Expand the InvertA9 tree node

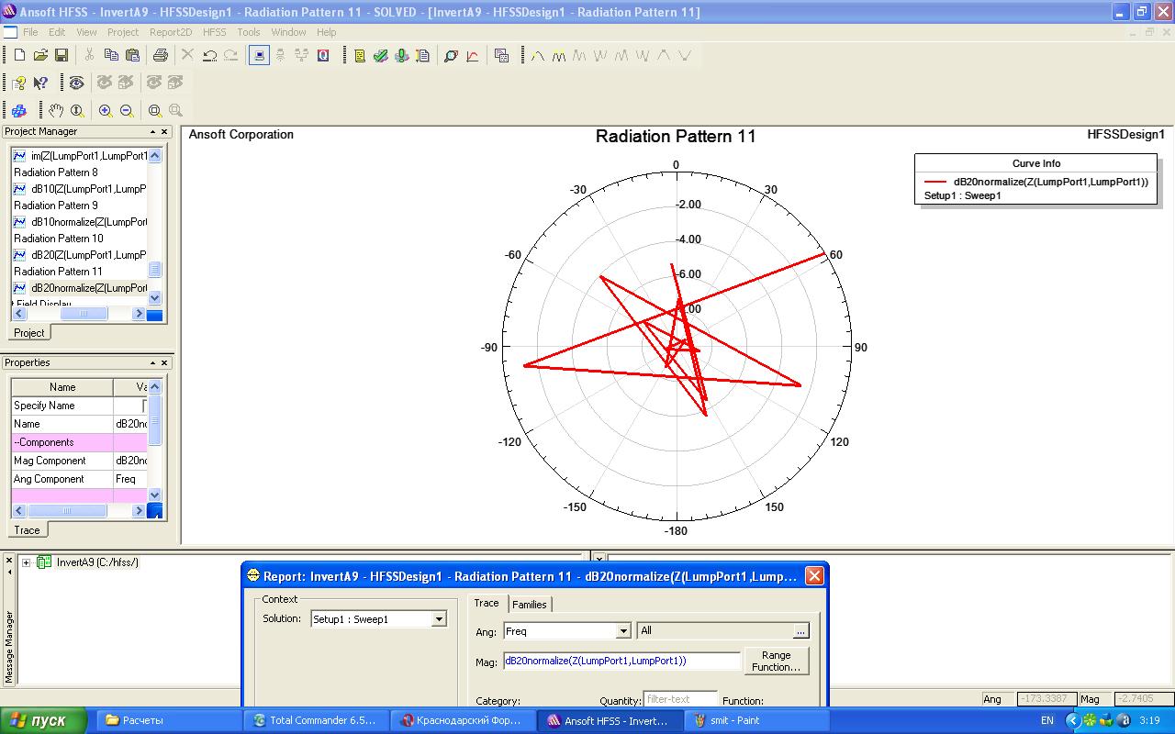click(27, 562)
